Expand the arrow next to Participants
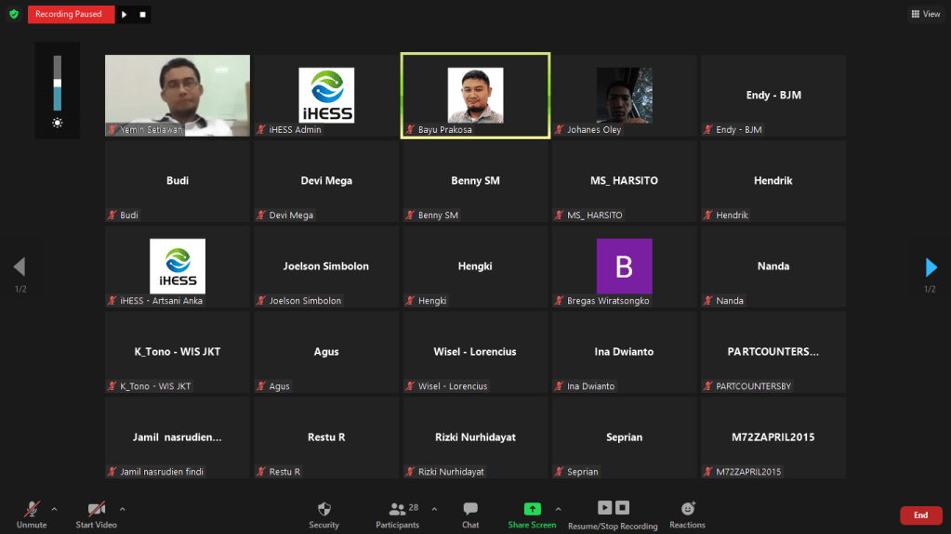This screenshot has width=951, height=534. point(434,509)
